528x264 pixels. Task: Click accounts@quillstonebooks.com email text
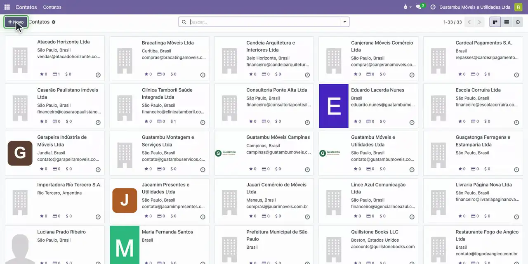[x=383, y=247]
